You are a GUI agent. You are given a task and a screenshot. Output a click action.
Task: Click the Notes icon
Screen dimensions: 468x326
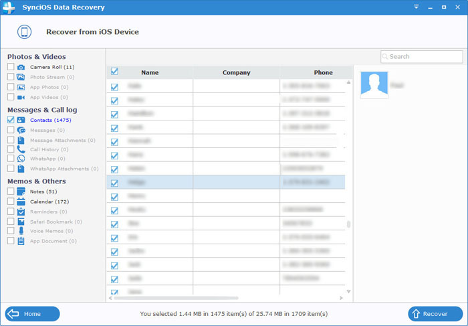(x=21, y=191)
